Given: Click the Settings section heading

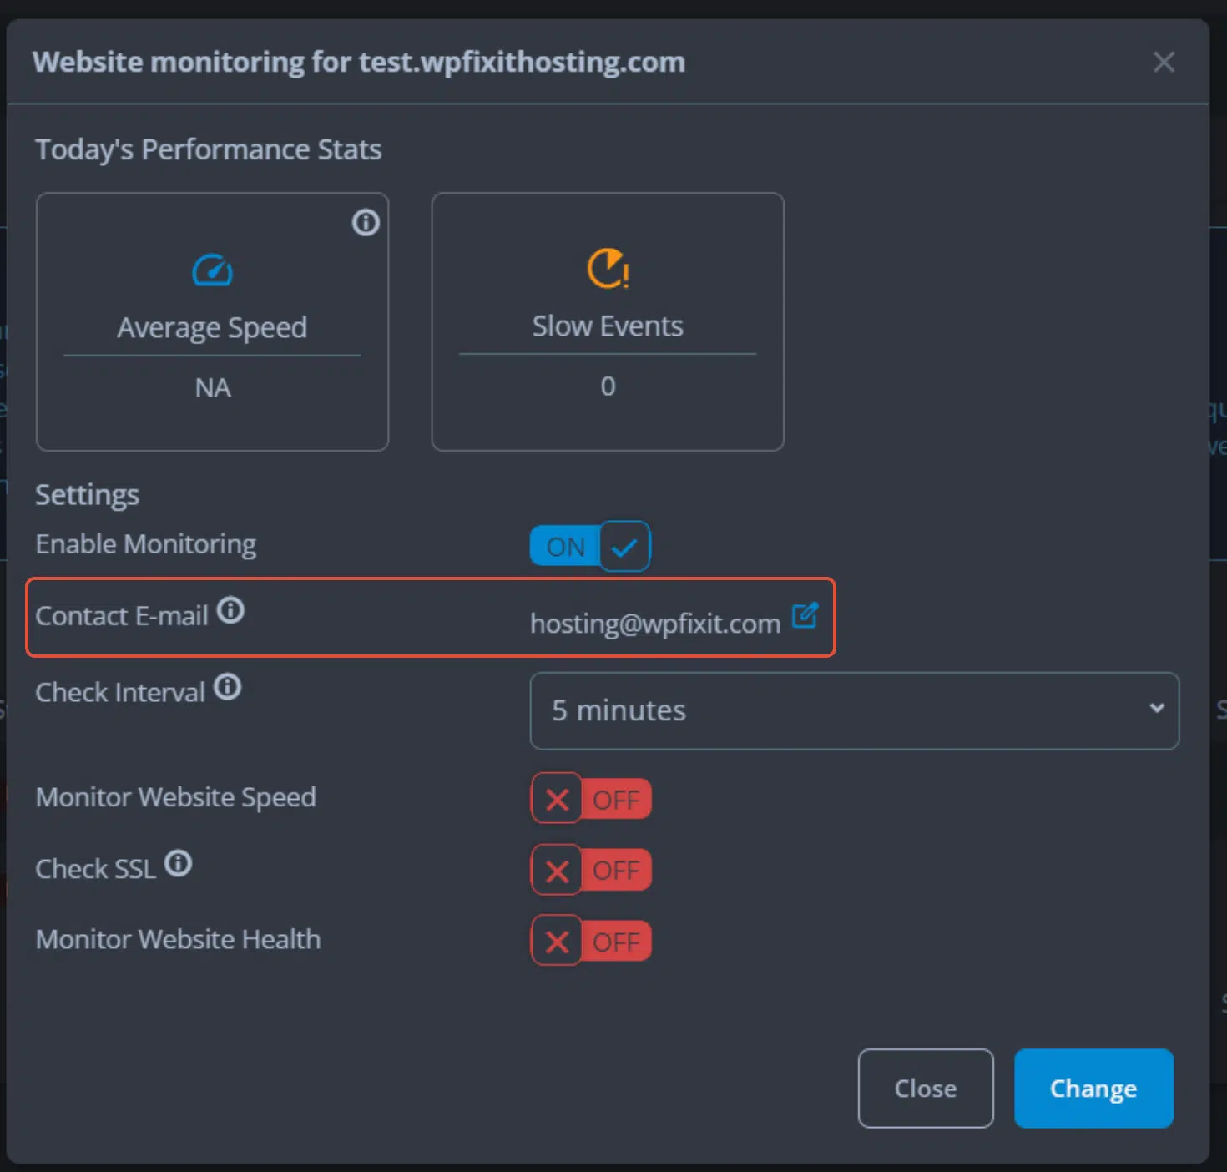Looking at the screenshot, I should pyautogui.click(x=87, y=495).
